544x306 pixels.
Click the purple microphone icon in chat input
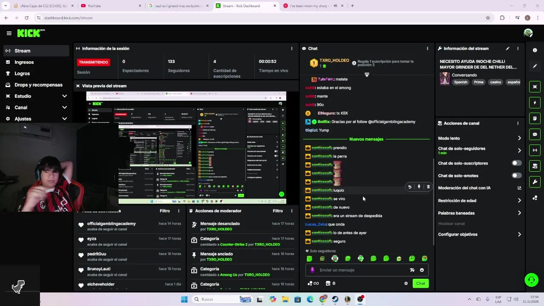[x=312, y=270]
